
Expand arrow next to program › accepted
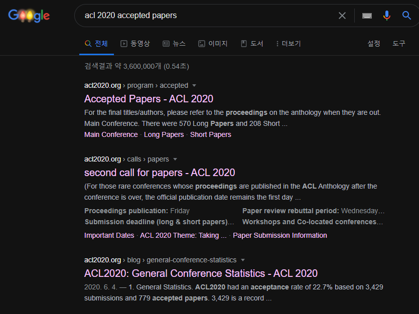194,85
